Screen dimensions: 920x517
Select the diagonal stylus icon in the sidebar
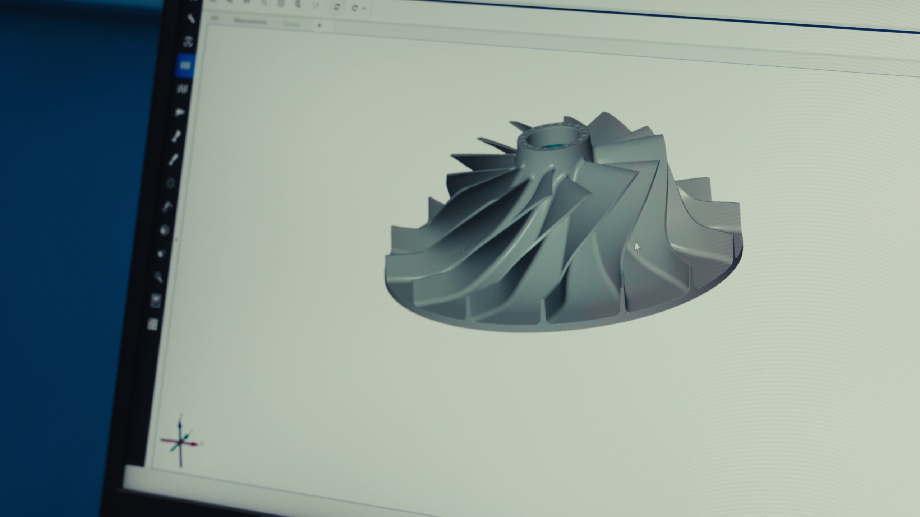pyautogui.click(x=174, y=159)
